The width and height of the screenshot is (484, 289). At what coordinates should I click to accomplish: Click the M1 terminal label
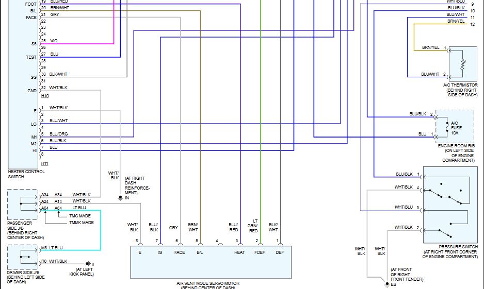34,137
